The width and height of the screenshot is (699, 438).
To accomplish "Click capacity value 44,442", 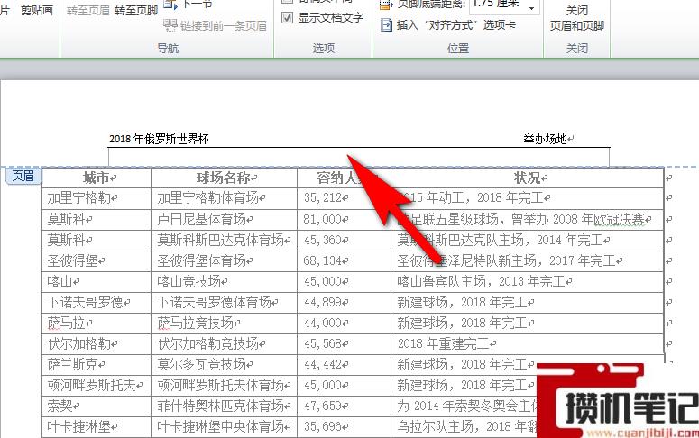I will (x=323, y=364).
